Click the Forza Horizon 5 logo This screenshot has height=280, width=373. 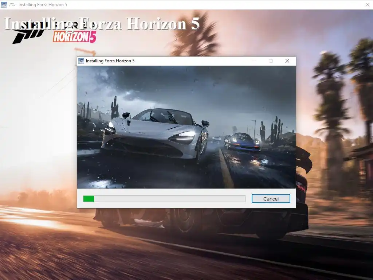54,33
